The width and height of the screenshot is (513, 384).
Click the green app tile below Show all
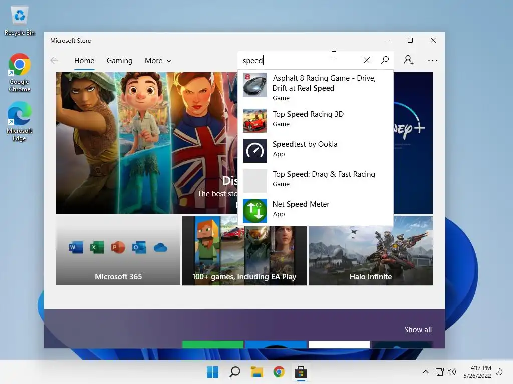212,345
